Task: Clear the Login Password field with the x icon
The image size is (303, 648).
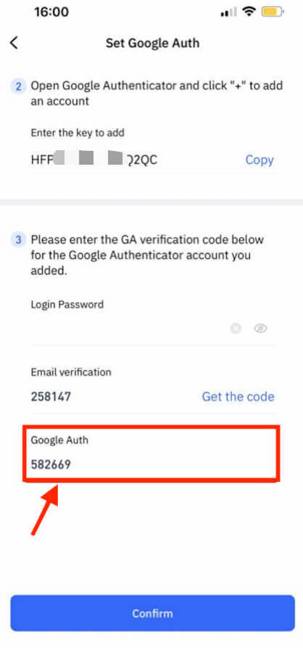Action: [x=236, y=329]
